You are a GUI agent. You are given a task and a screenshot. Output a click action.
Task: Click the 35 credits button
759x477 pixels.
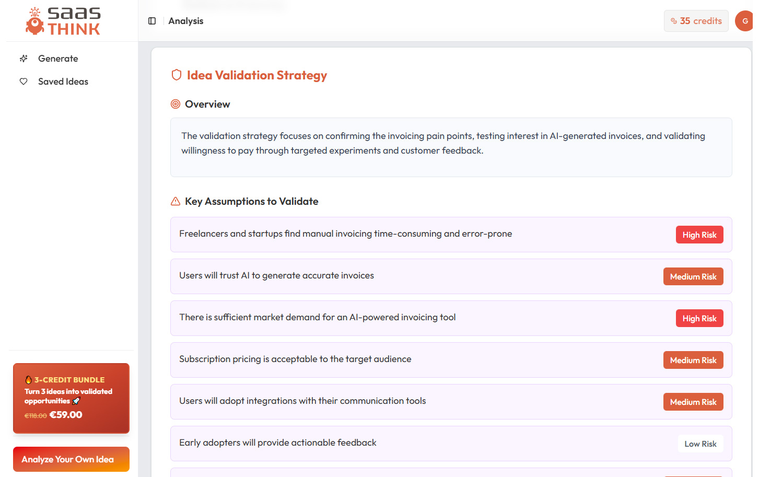696,21
